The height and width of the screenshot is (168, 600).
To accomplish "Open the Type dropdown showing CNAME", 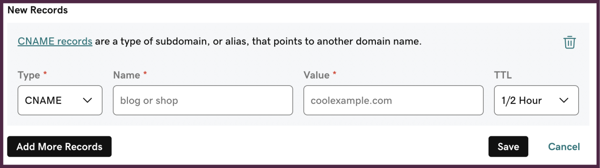I will 60,100.
